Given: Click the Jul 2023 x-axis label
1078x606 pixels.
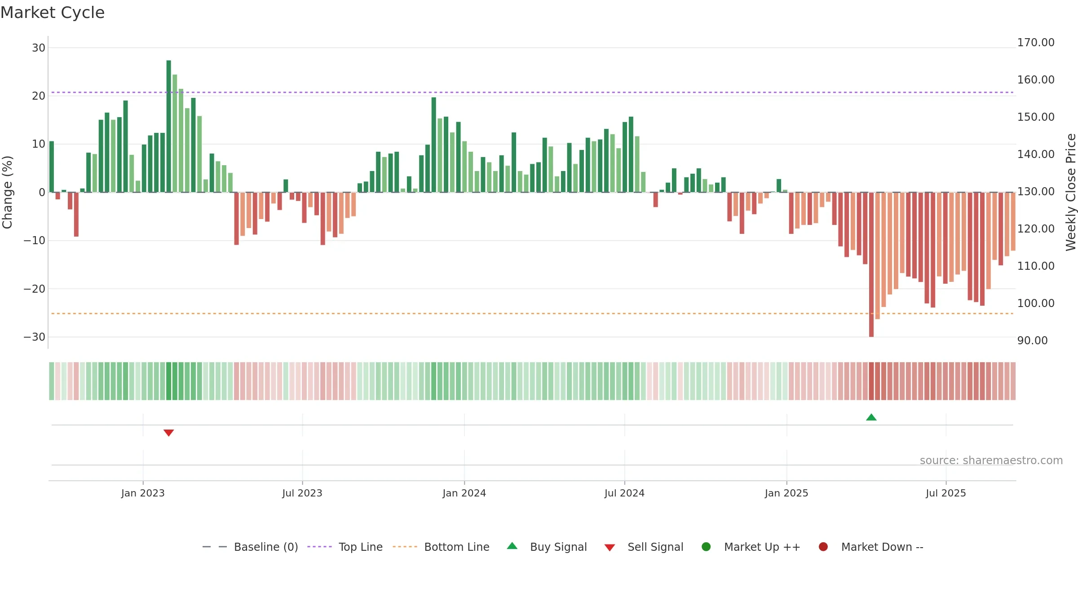Looking at the screenshot, I should pos(302,493).
